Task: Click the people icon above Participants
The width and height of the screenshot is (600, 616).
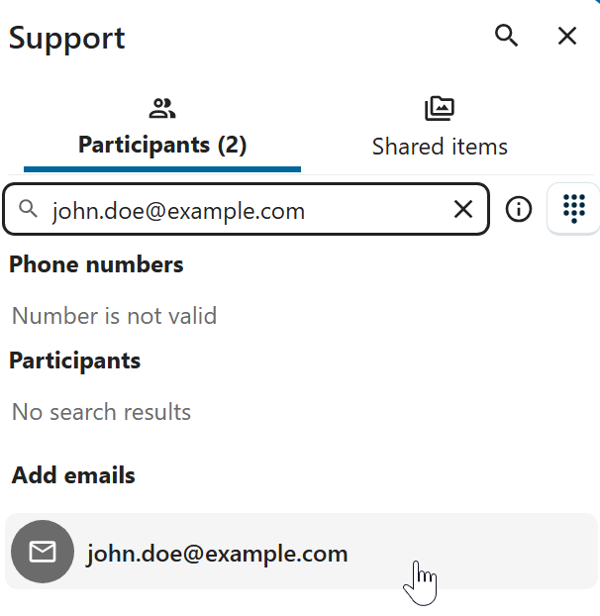Action: [161, 108]
